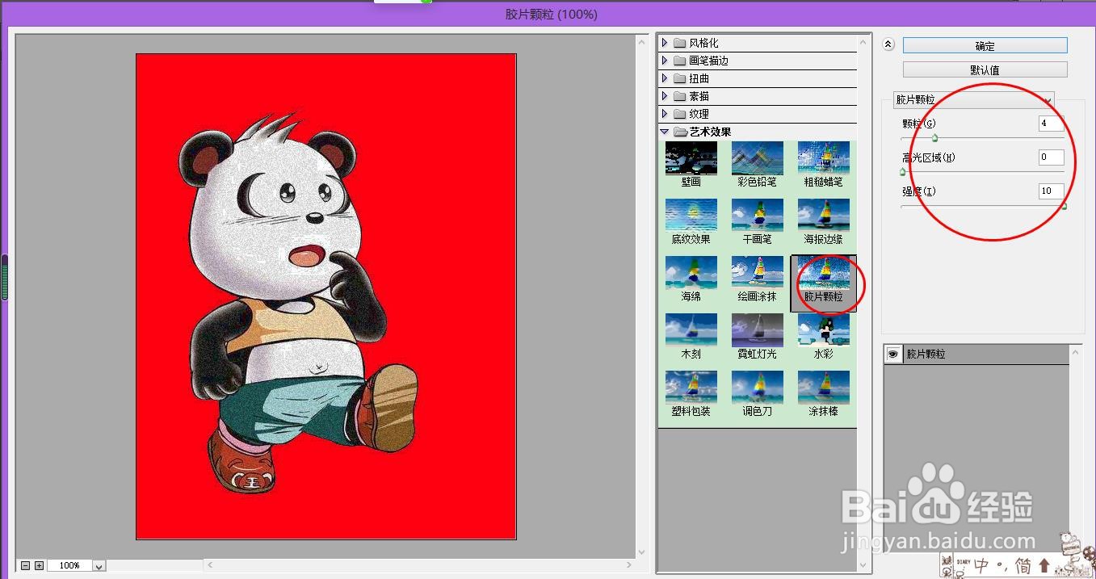Click the 中 input method indicator
The height and width of the screenshot is (579, 1096).
pos(983,565)
